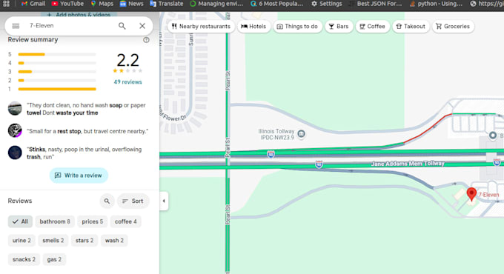Click the Write a review button
Image resolution: width=504 pixels, height=274 pixels.
[79, 176]
